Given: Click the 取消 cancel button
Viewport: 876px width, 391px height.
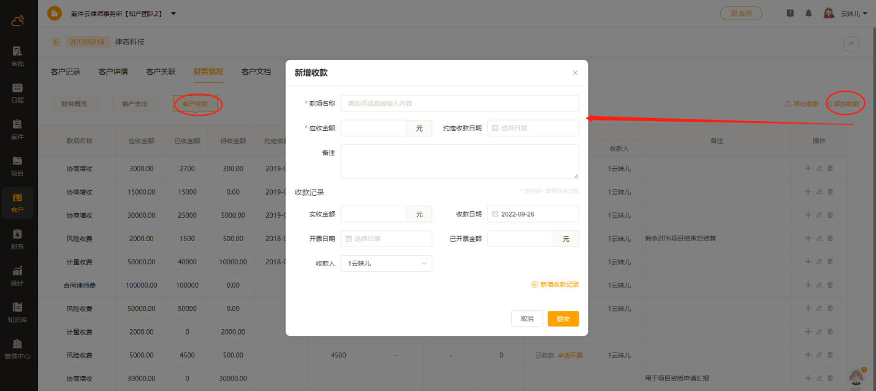Looking at the screenshot, I should tap(527, 319).
